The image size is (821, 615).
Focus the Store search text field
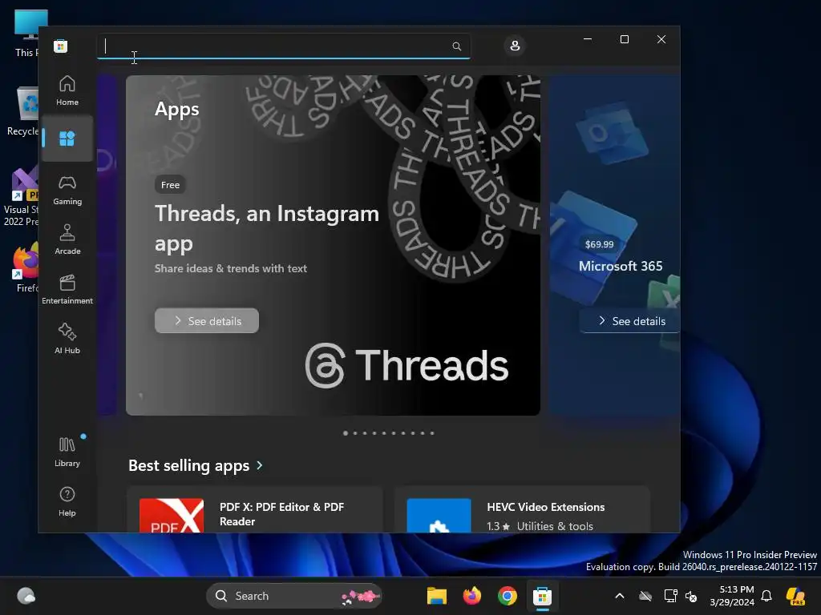click(283, 46)
